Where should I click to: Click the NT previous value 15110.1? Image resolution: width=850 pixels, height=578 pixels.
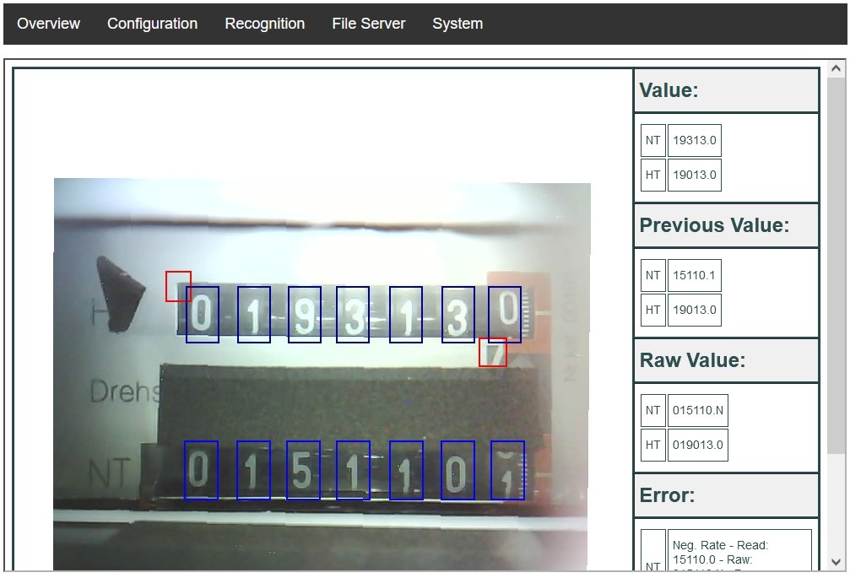click(x=694, y=276)
